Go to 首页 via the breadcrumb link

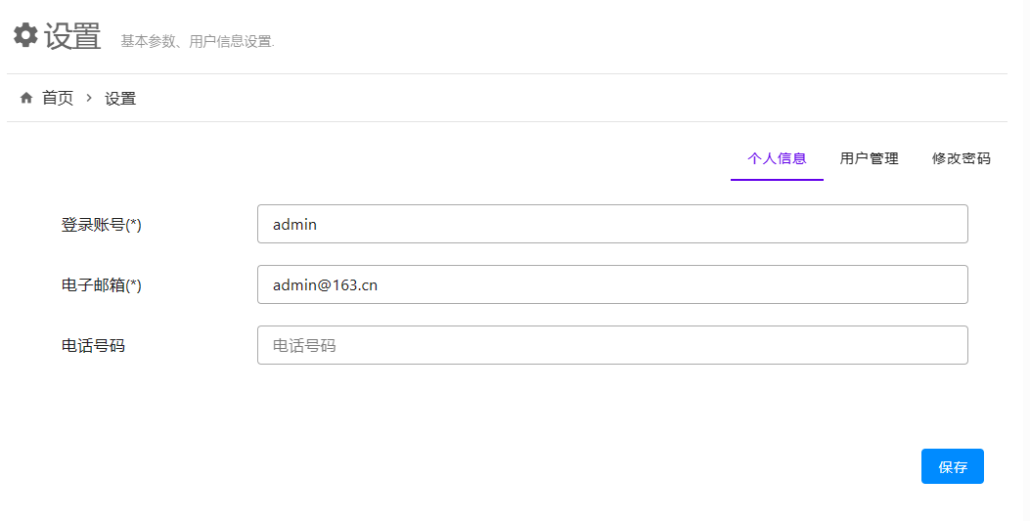point(58,98)
